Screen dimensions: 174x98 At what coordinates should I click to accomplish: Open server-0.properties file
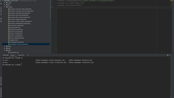[16, 32]
